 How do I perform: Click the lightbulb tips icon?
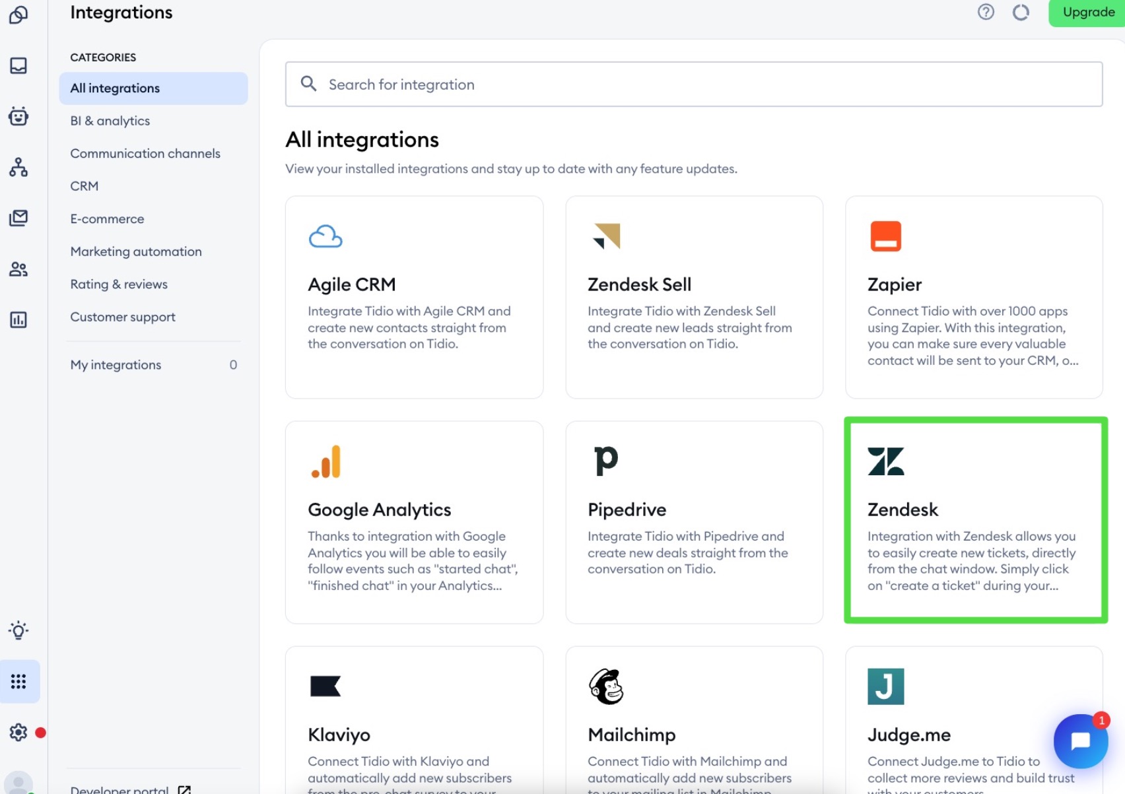18,630
